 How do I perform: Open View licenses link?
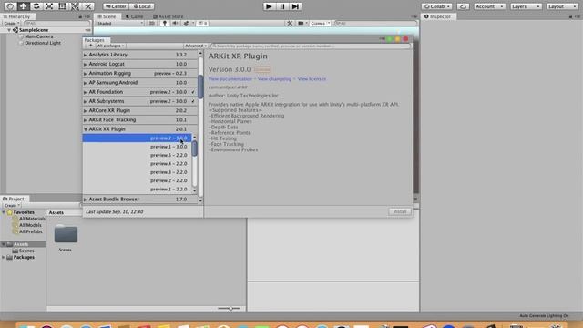(312, 79)
